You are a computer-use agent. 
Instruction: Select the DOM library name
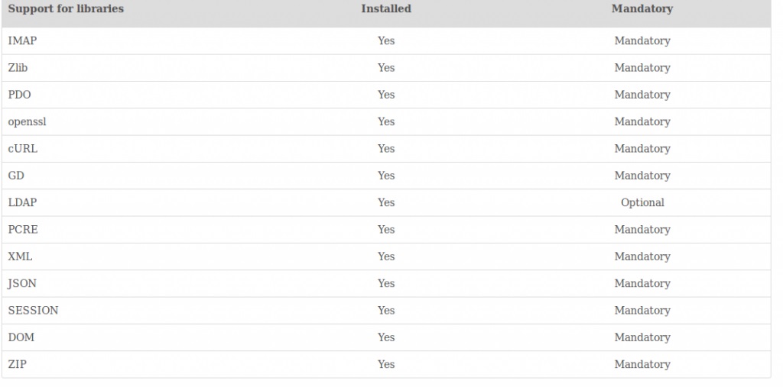pos(21,337)
